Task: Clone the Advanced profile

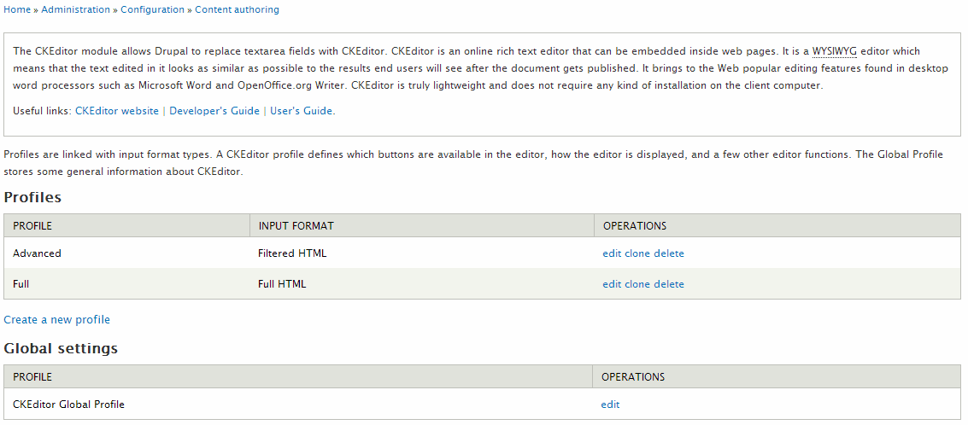Action: pyautogui.click(x=637, y=253)
